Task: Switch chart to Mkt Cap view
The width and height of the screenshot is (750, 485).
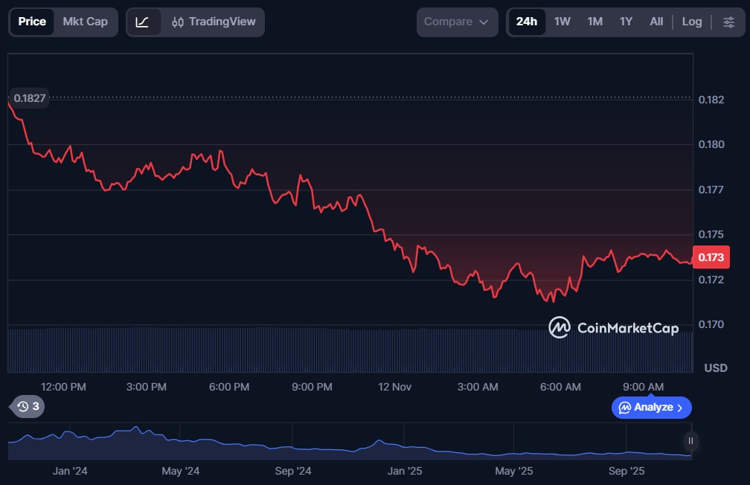Action: 85,22
